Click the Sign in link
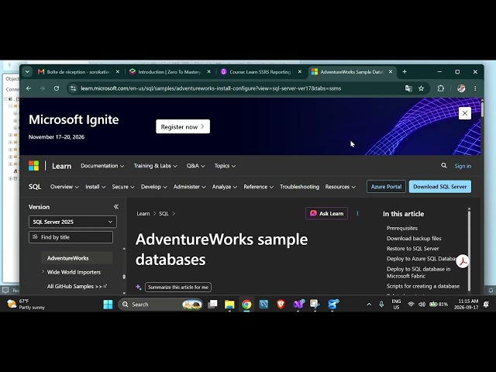 [463, 166]
